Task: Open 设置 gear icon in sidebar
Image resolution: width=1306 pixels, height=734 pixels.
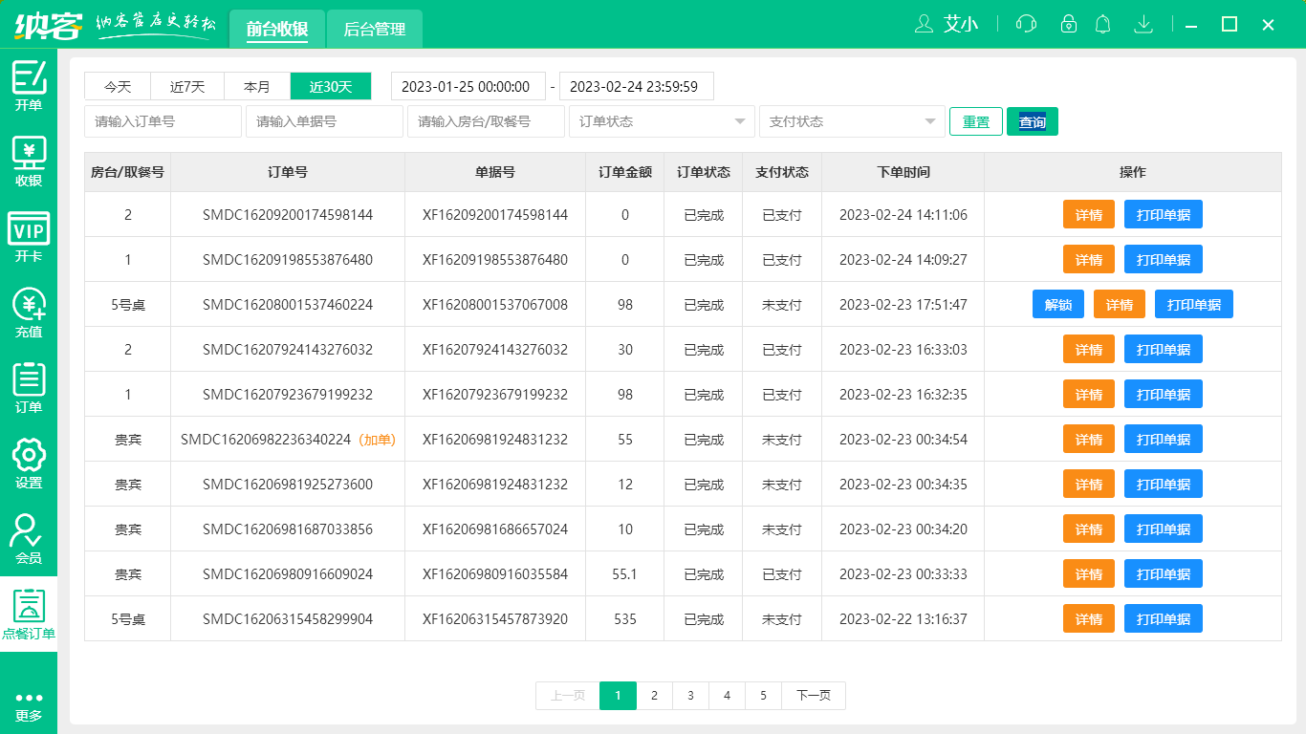Action: (29, 456)
